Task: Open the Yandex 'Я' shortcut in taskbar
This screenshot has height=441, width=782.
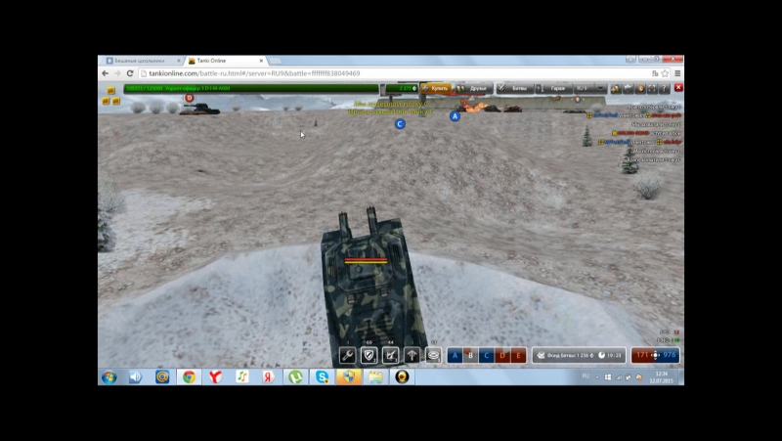Action: pos(268,377)
